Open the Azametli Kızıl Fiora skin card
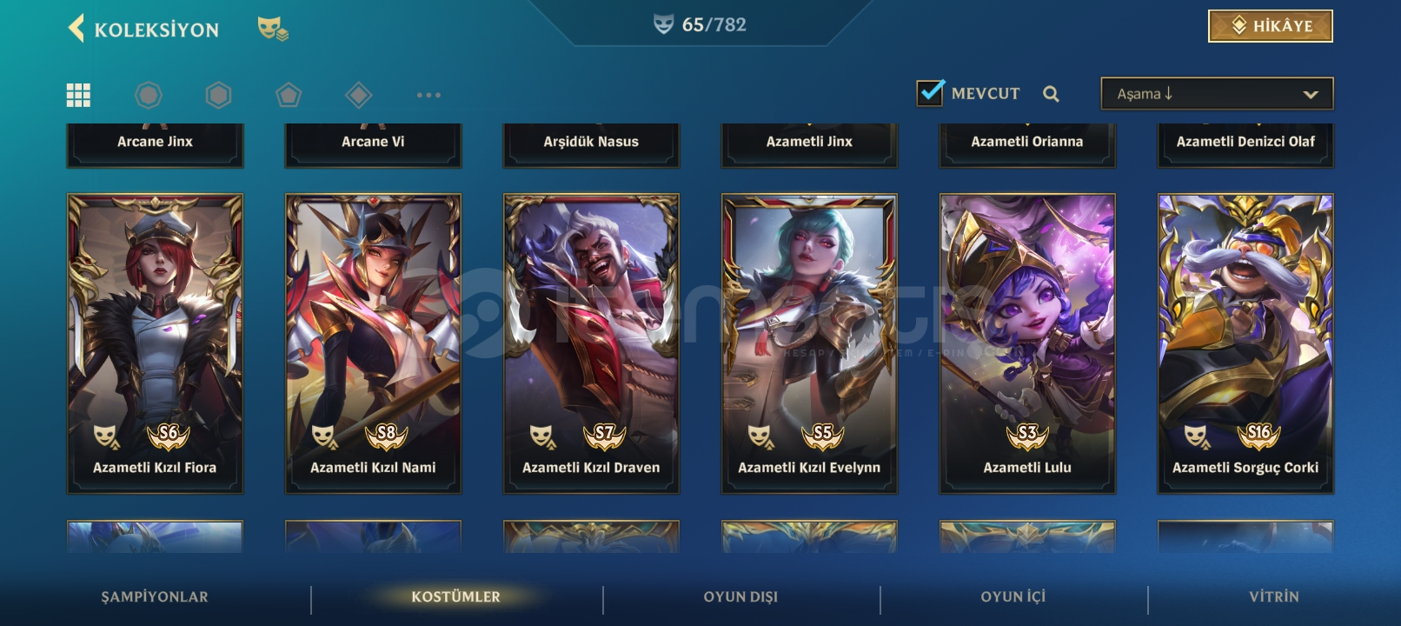Image resolution: width=1401 pixels, height=626 pixels. click(x=155, y=343)
